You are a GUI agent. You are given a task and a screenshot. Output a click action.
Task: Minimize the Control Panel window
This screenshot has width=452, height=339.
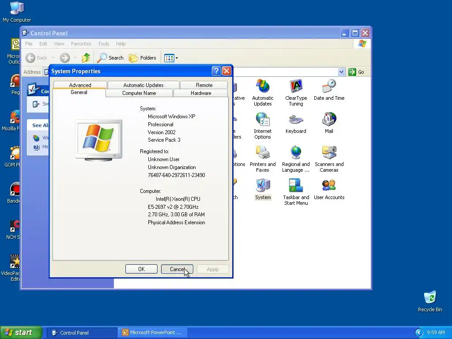(x=344, y=33)
